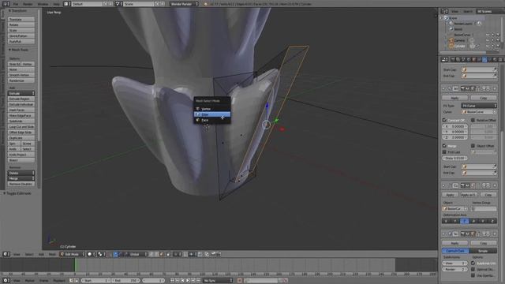Viewport: 505px width, 284px height.
Task: Click the Face select mode icon in header
Action: click(162, 254)
